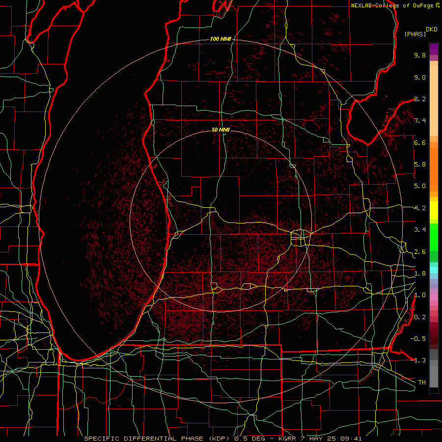Click the NEXLAB-College of DuPage label

pos(392,5)
